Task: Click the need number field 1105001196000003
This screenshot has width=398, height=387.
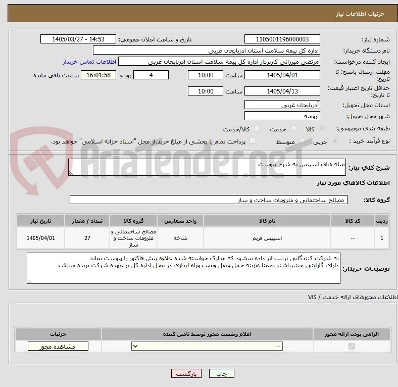Action: tap(282, 39)
